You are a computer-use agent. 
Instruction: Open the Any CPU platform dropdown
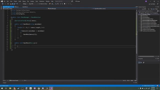point(33,4)
